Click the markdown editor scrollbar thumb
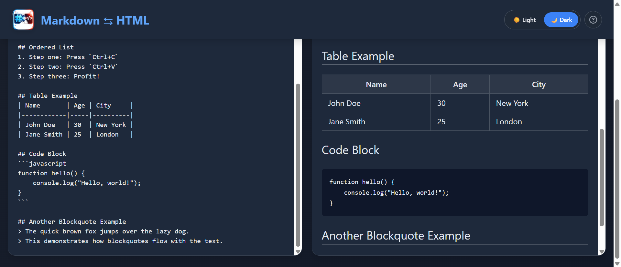Image resolution: width=621 pixels, height=267 pixels. point(298,165)
